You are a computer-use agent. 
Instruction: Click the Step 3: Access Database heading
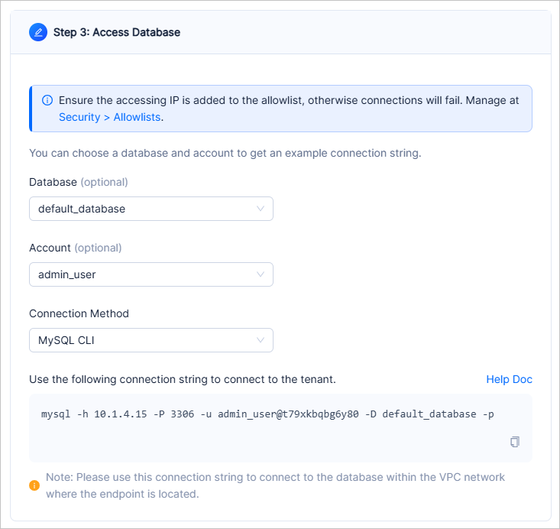click(x=117, y=33)
